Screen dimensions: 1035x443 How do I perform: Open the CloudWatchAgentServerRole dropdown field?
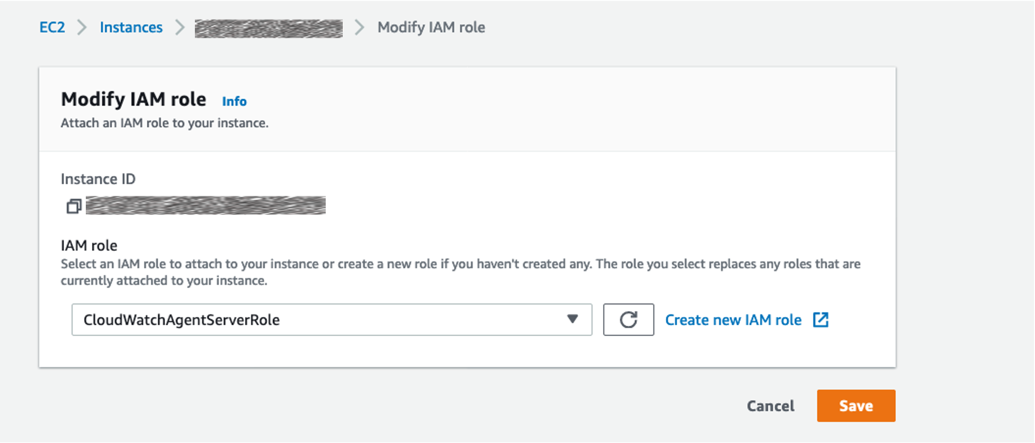[332, 320]
